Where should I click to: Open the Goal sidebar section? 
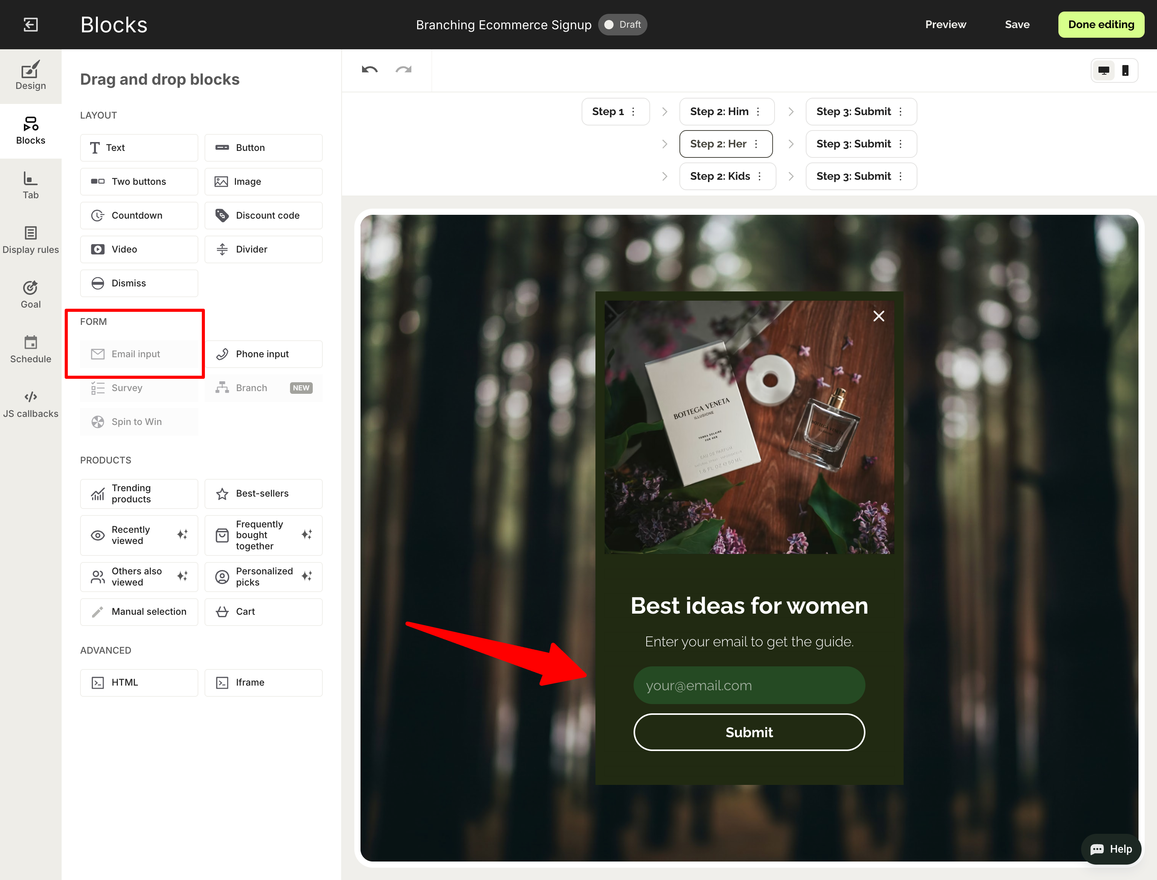tap(30, 294)
